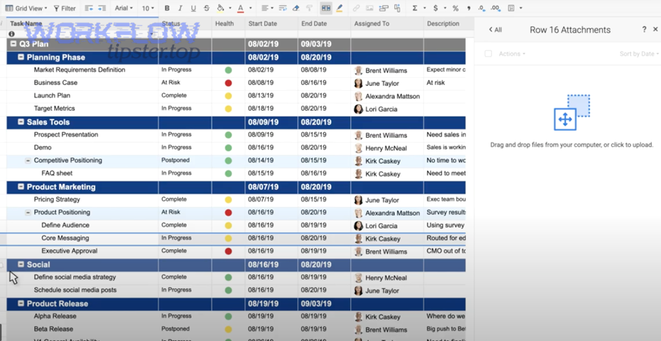Click the upload drag-and-drop icon

coord(571,112)
